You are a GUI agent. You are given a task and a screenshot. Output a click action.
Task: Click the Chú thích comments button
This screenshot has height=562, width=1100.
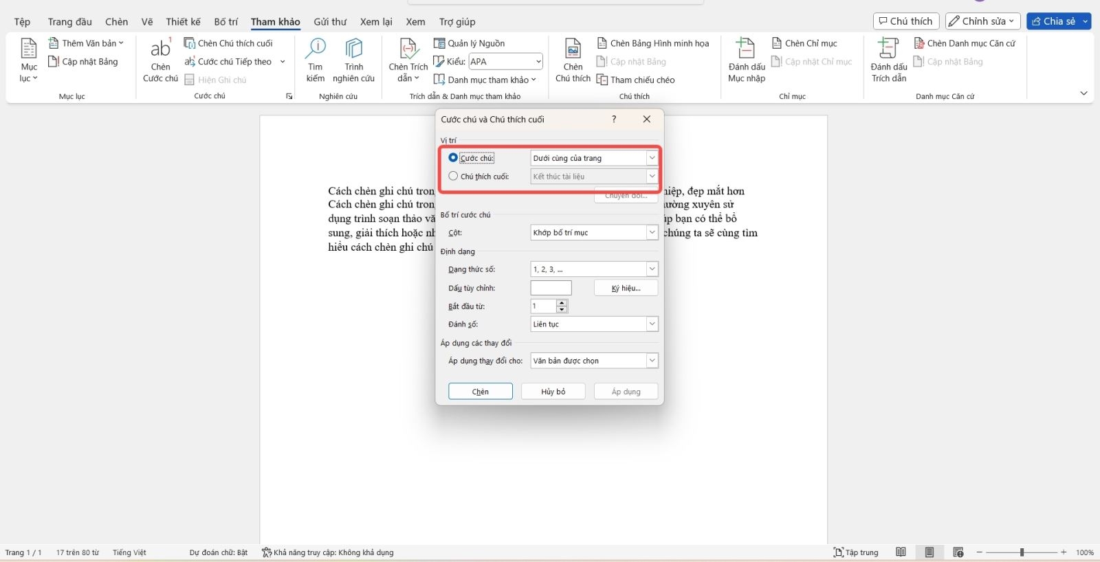905,21
